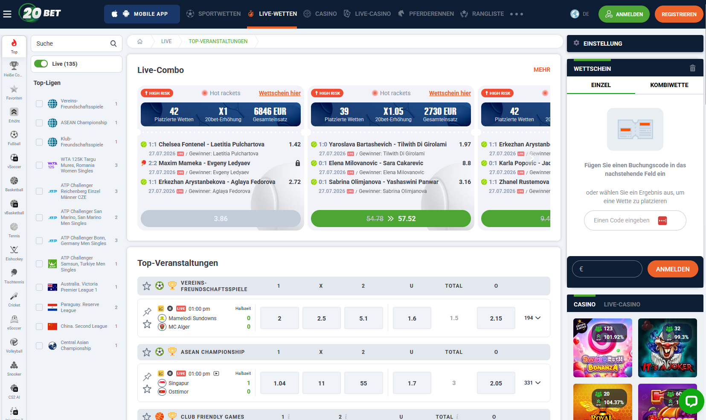706x420 pixels.
Task: Select Fußball in the sports sidebar
Action: [x=14, y=138]
